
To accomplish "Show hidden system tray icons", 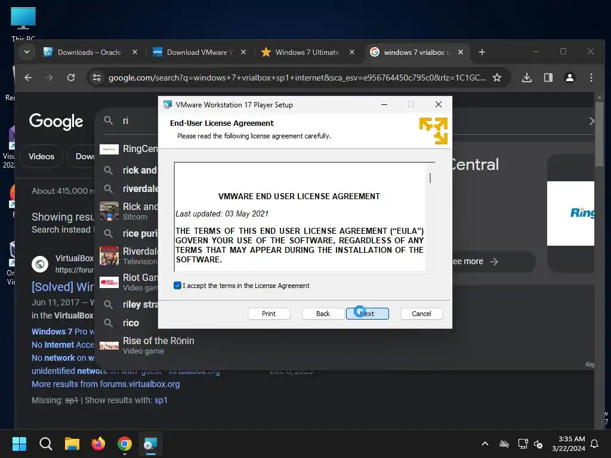I will [485, 444].
